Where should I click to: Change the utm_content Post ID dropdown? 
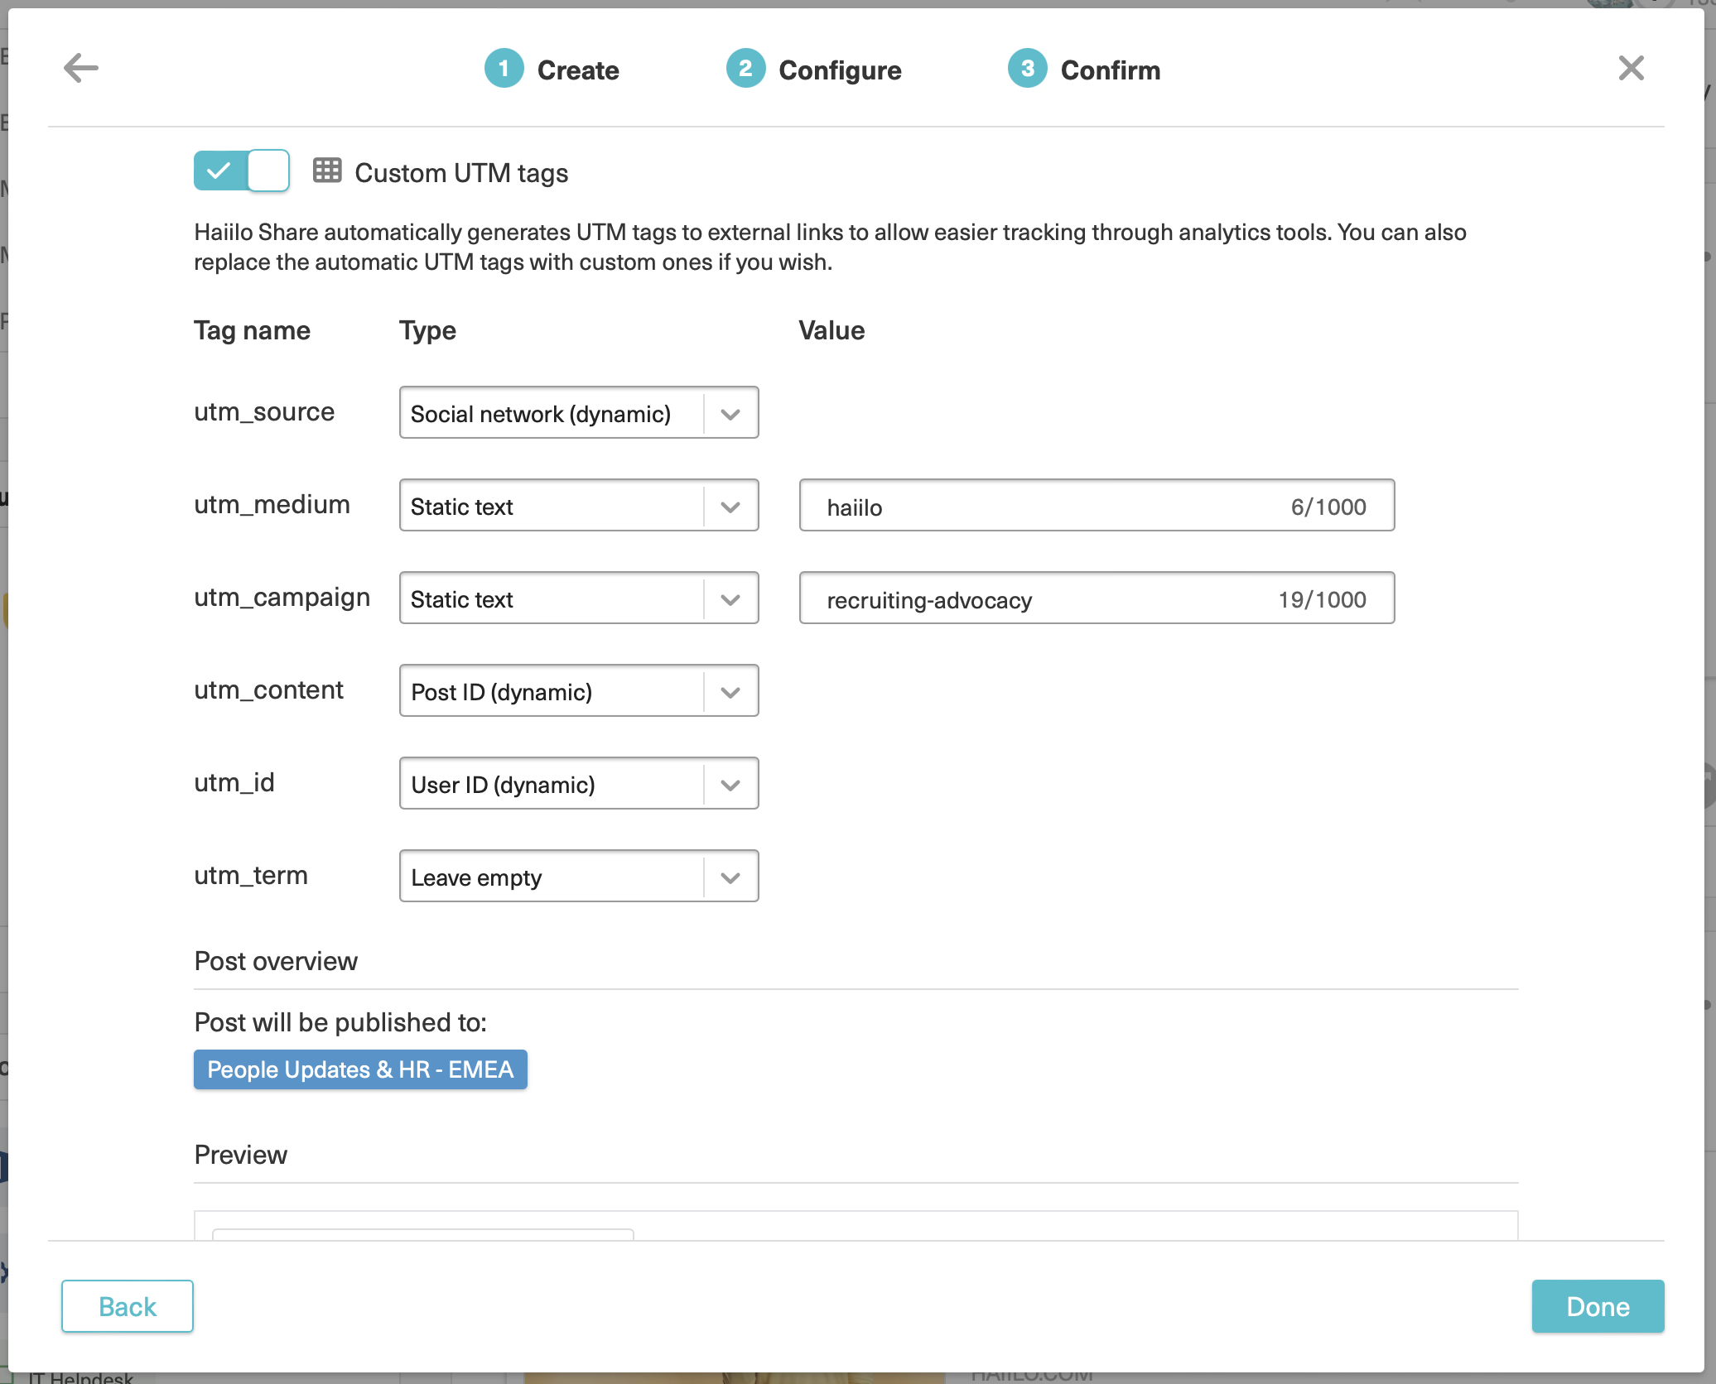pos(578,691)
